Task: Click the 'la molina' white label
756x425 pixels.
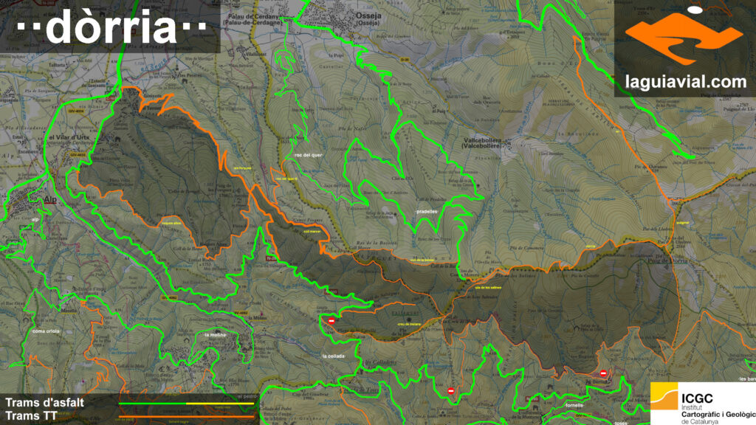Action: [215, 335]
